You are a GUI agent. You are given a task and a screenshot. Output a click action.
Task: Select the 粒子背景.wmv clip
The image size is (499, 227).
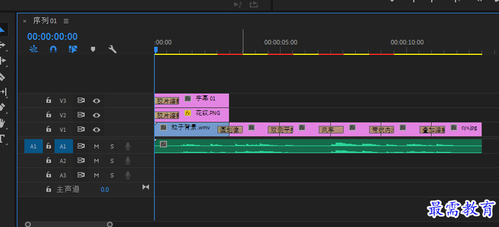[192, 129]
